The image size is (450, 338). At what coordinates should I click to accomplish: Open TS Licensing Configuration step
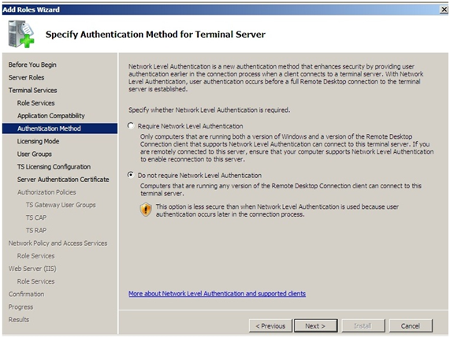[x=54, y=167]
